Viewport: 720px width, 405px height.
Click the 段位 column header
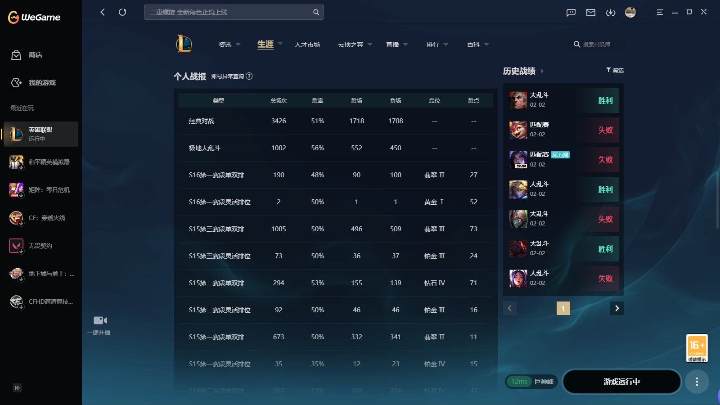pyautogui.click(x=435, y=101)
